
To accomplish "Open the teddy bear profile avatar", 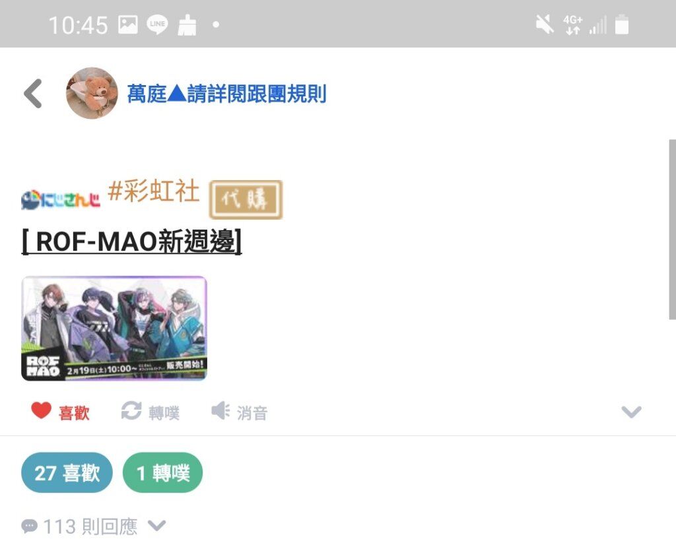I will [x=92, y=93].
